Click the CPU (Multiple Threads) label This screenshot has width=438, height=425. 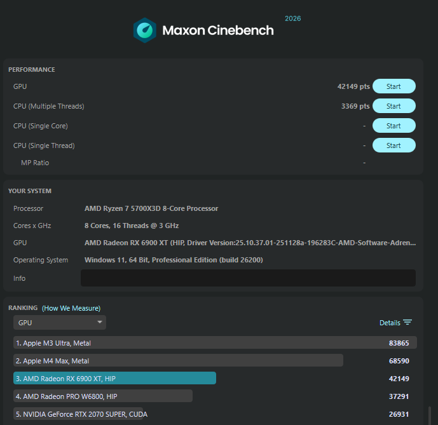pyautogui.click(x=48, y=106)
